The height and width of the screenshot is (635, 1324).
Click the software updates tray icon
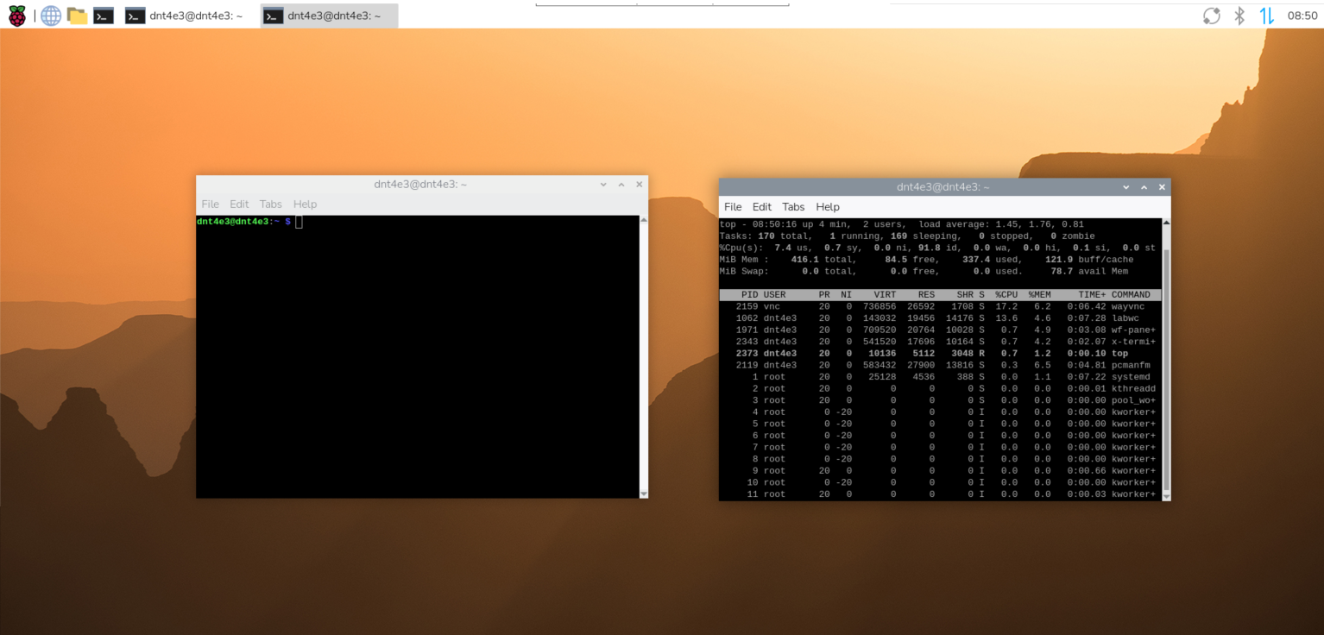1212,16
